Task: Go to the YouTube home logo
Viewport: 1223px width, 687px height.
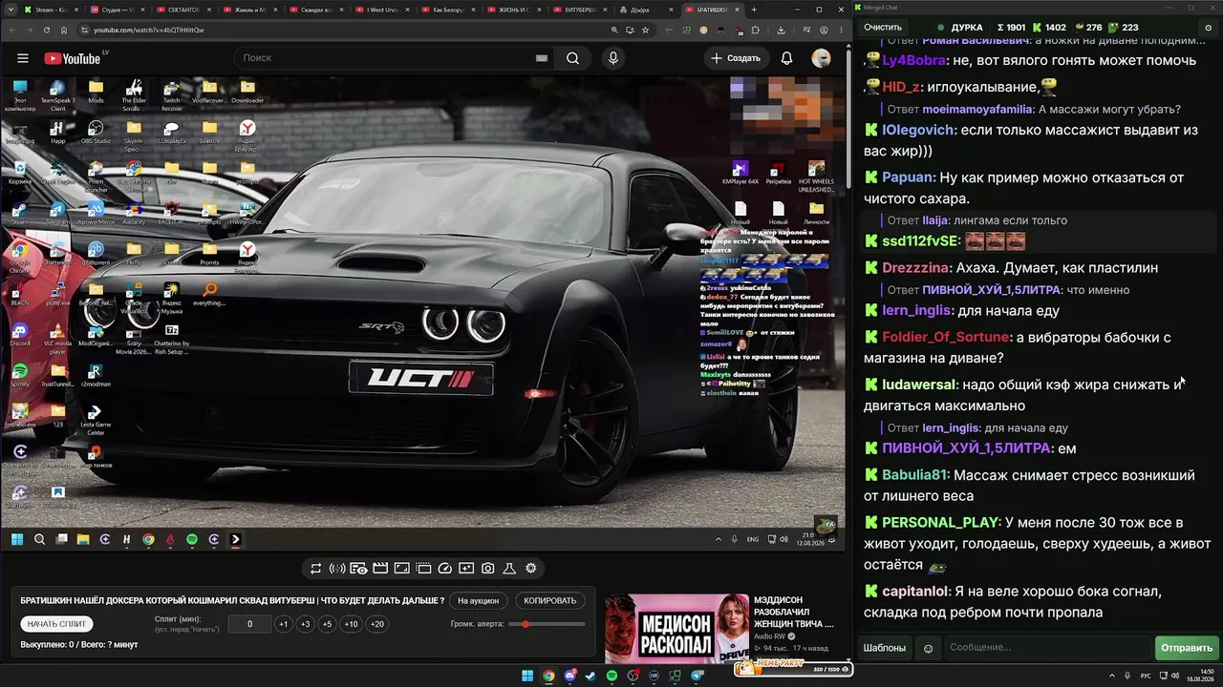Action: (72, 58)
